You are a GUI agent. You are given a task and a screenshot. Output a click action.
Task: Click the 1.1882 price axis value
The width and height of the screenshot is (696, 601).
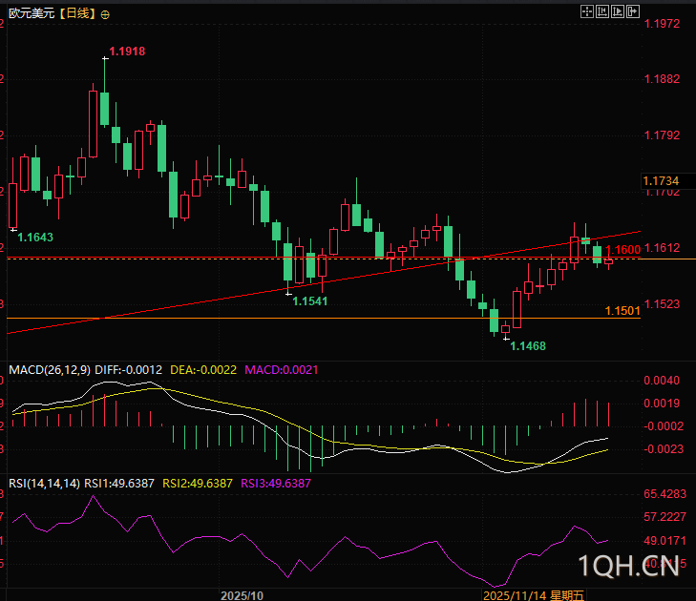[x=662, y=79]
